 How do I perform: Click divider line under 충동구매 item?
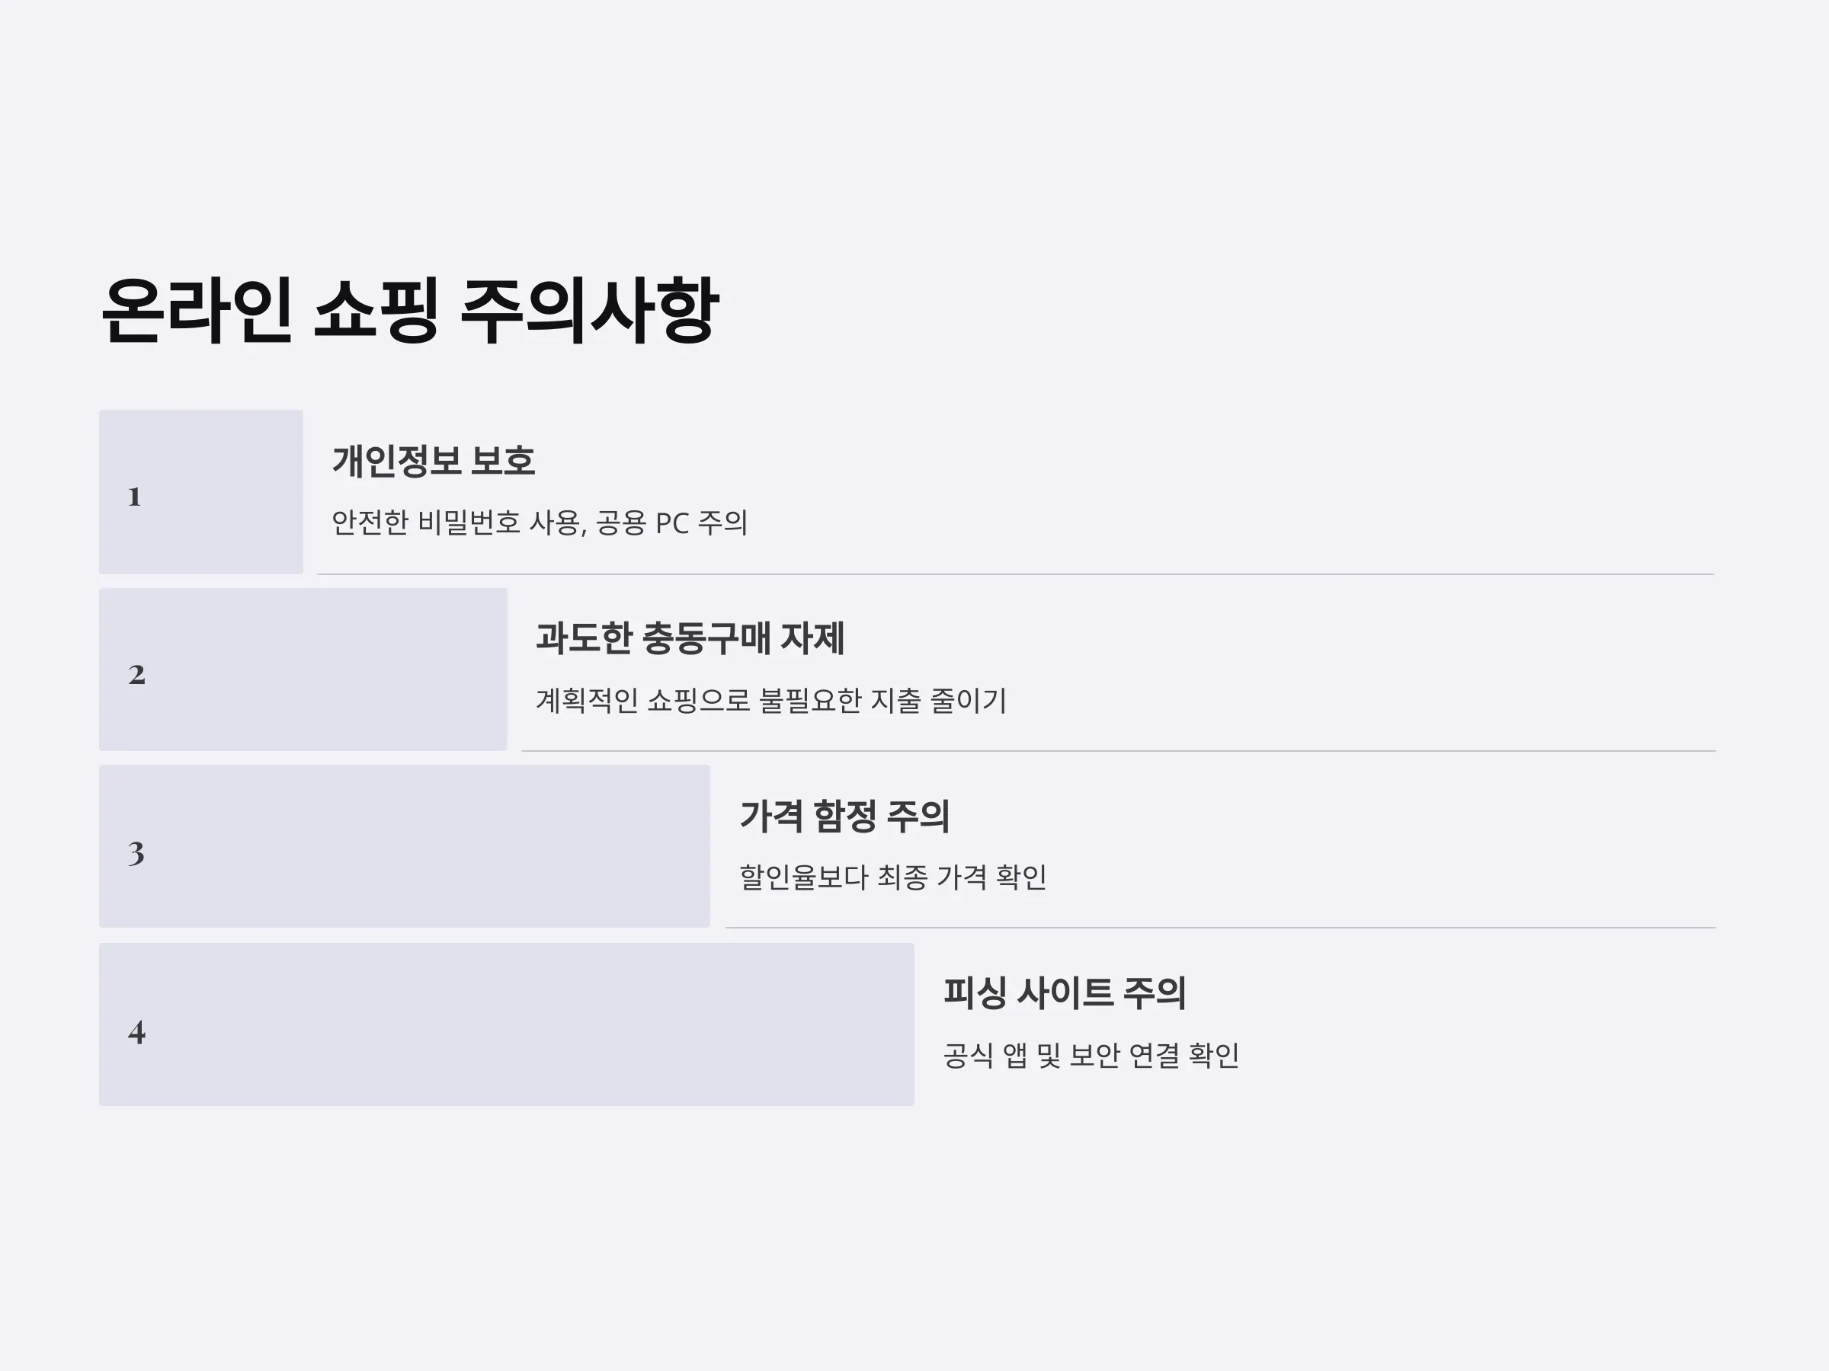pos(1119,750)
